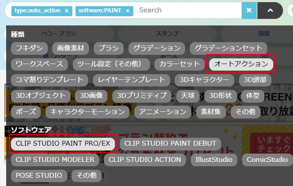Select the 3Dプリミティブ filter

click(x=142, y=96)
